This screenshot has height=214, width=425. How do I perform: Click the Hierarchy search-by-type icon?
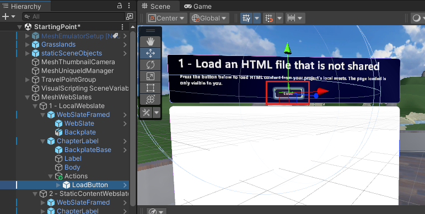130,16
